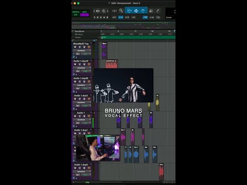Record-enable the MixedByEl Tag track
The image size is (247, 185).
pyautogui.click(x=75, y=47)
